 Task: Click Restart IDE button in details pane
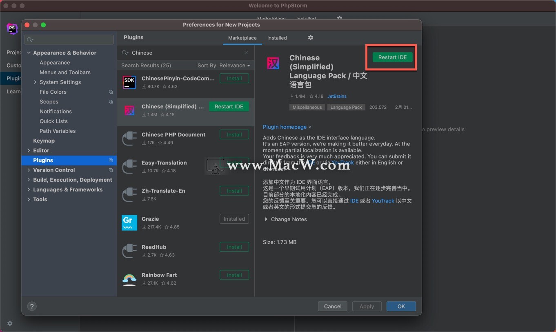(392, 57)
